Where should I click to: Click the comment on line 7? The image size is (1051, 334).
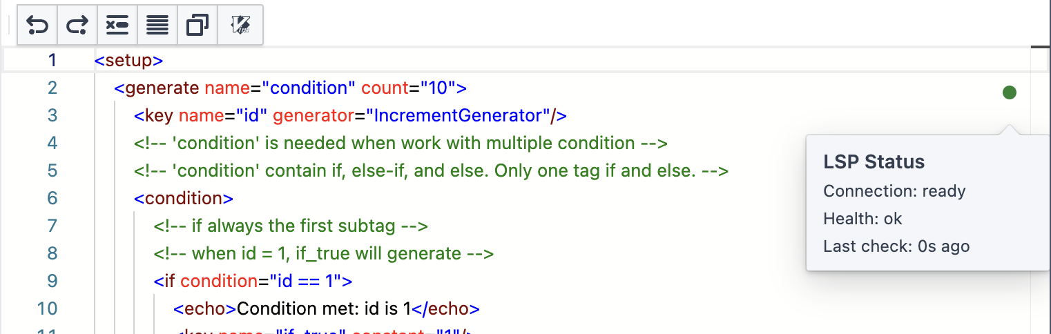[290, 226]
